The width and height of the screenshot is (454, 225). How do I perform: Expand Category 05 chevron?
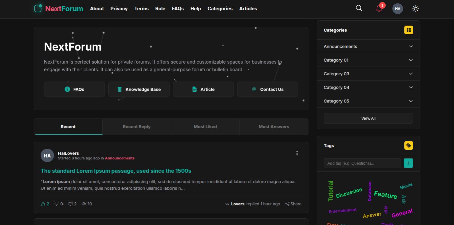point(411,101)
